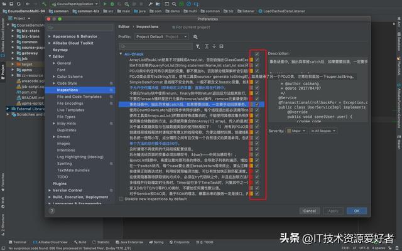402x251 pixels.
Task: Toggle checkbox for finally return inspection
Action: 257,93
